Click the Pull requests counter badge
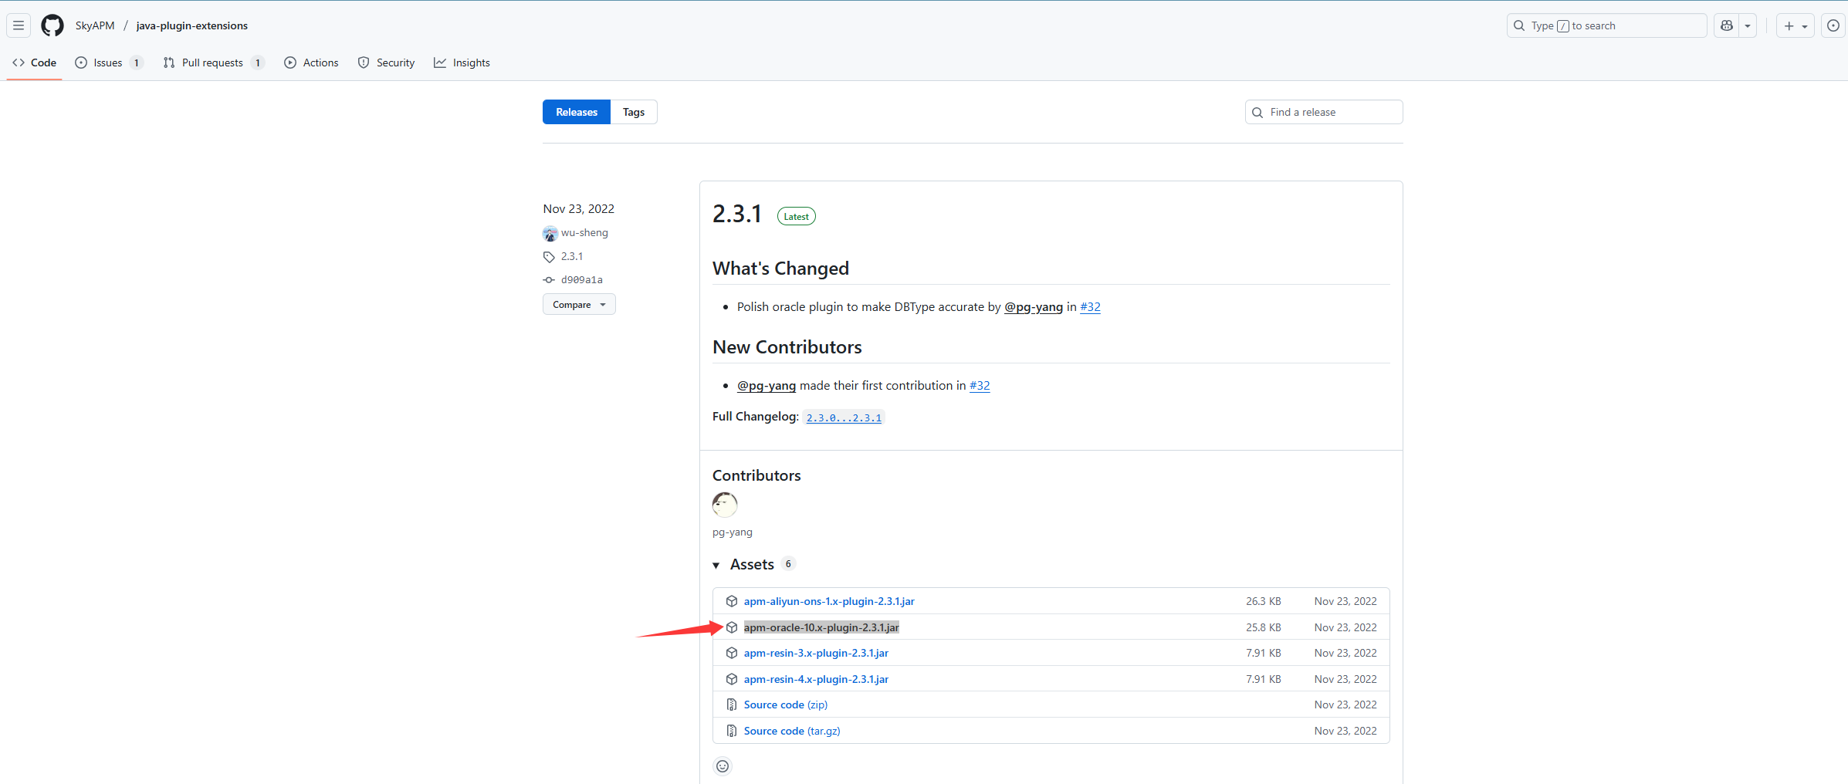The image size is (1848, 784). pos(258,63)
